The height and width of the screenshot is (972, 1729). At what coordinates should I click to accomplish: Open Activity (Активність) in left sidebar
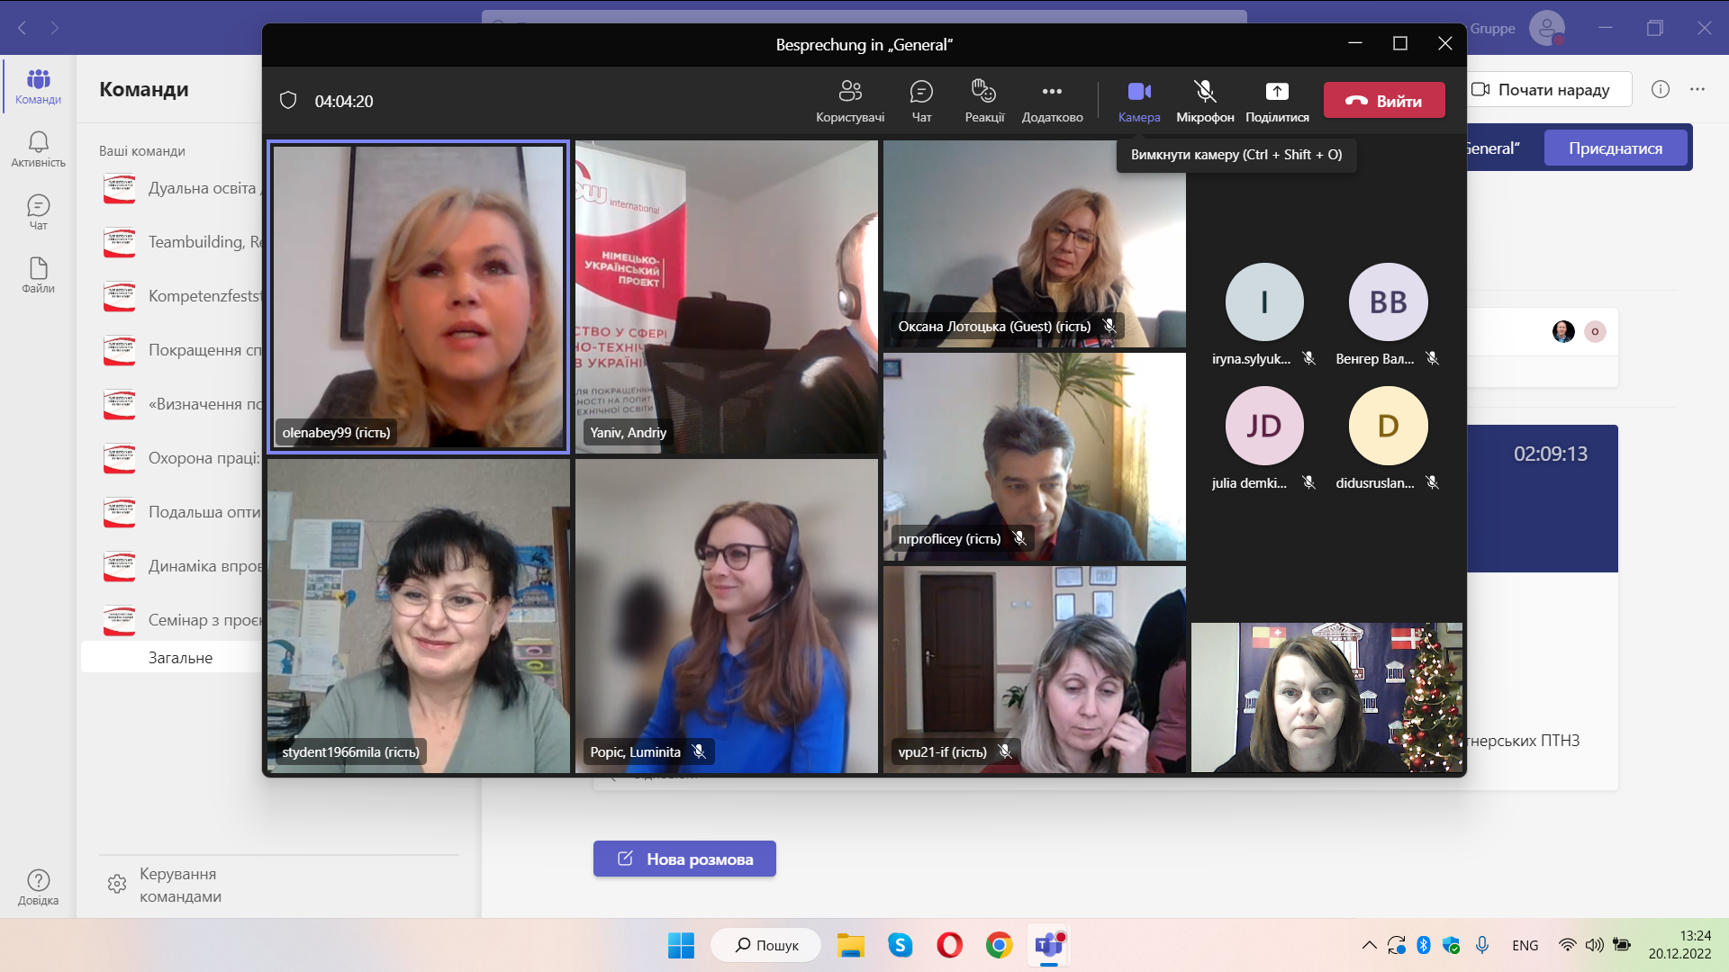click(x=38, y=149)
